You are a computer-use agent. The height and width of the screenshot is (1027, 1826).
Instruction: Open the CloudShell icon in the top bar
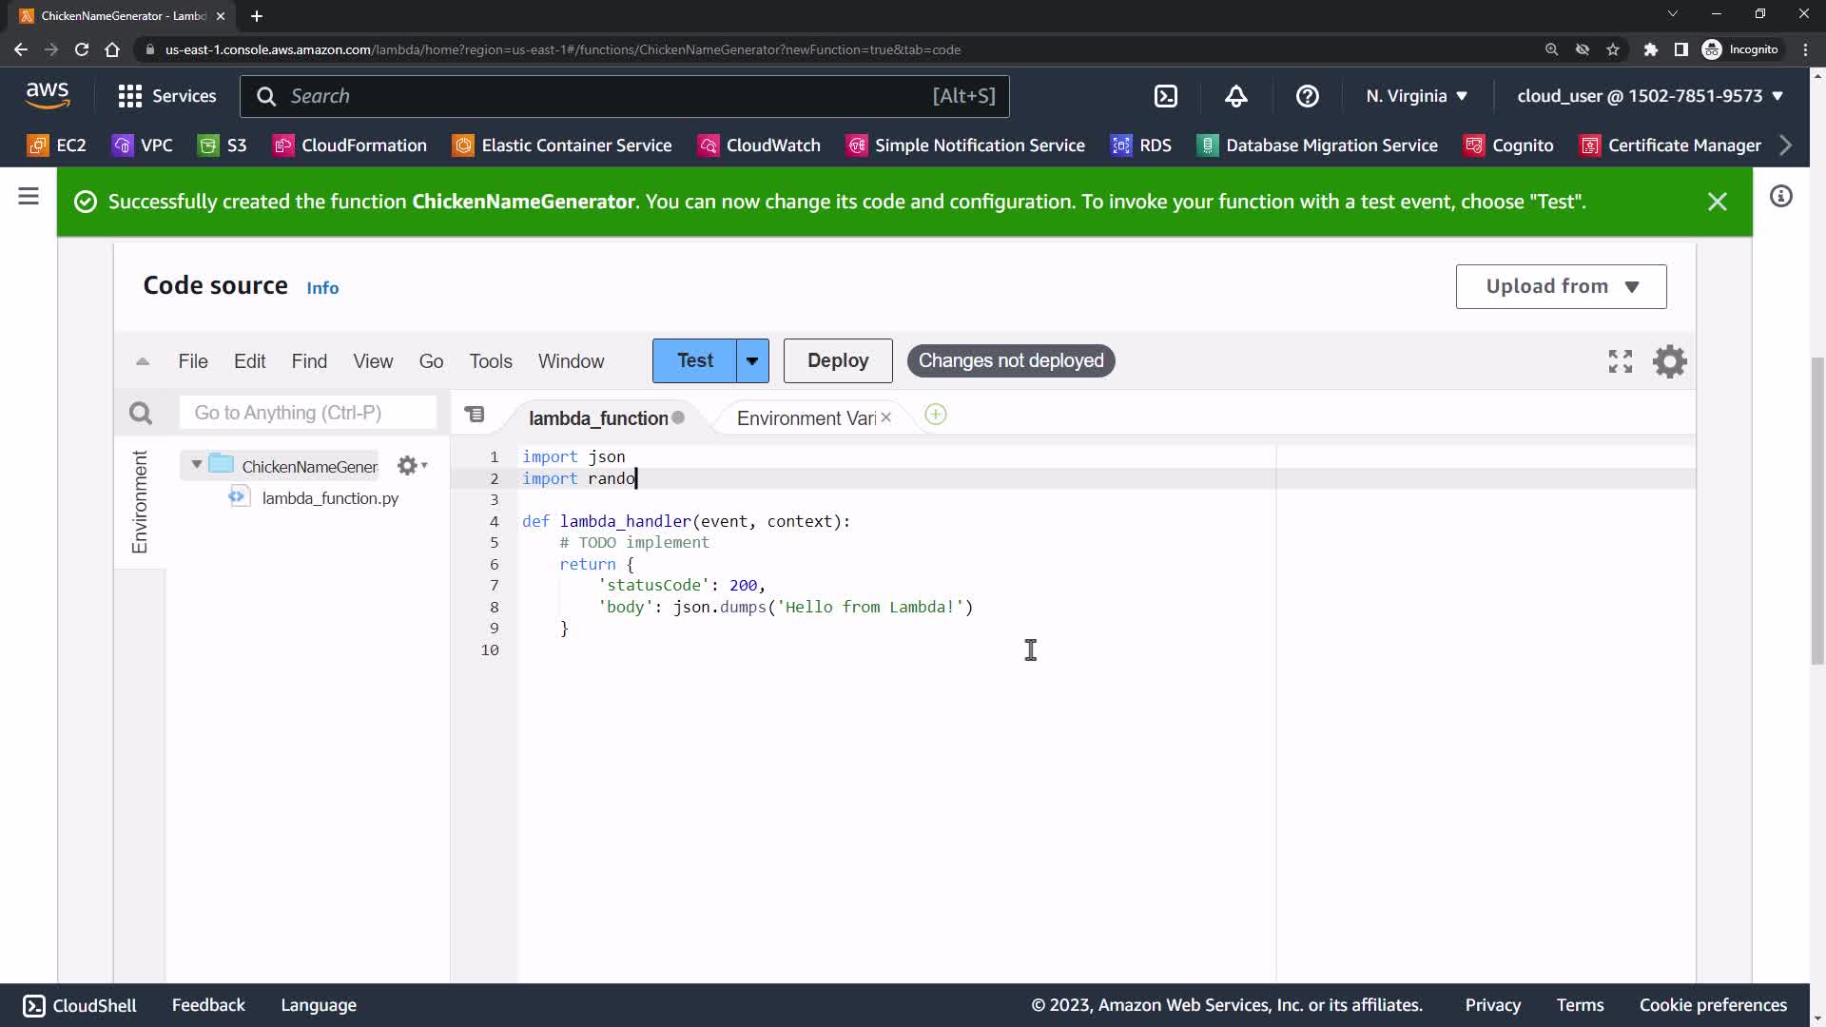click(x=1165, y=96)
